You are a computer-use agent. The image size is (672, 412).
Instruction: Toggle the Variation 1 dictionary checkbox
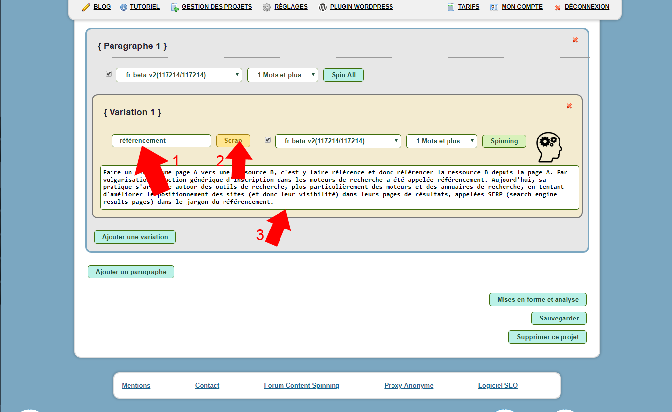tap(268, 140)
